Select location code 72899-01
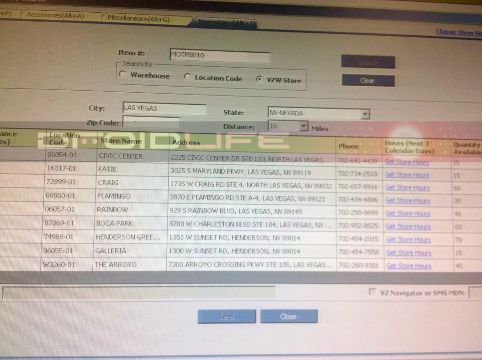482x360 pixels. tap(61, 182)
